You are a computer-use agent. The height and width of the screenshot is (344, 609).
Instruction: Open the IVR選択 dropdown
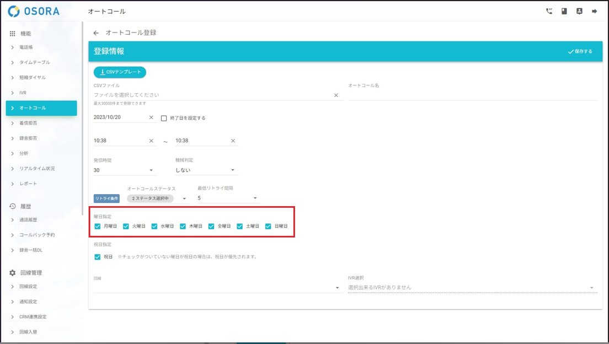[x=472, y=287]
